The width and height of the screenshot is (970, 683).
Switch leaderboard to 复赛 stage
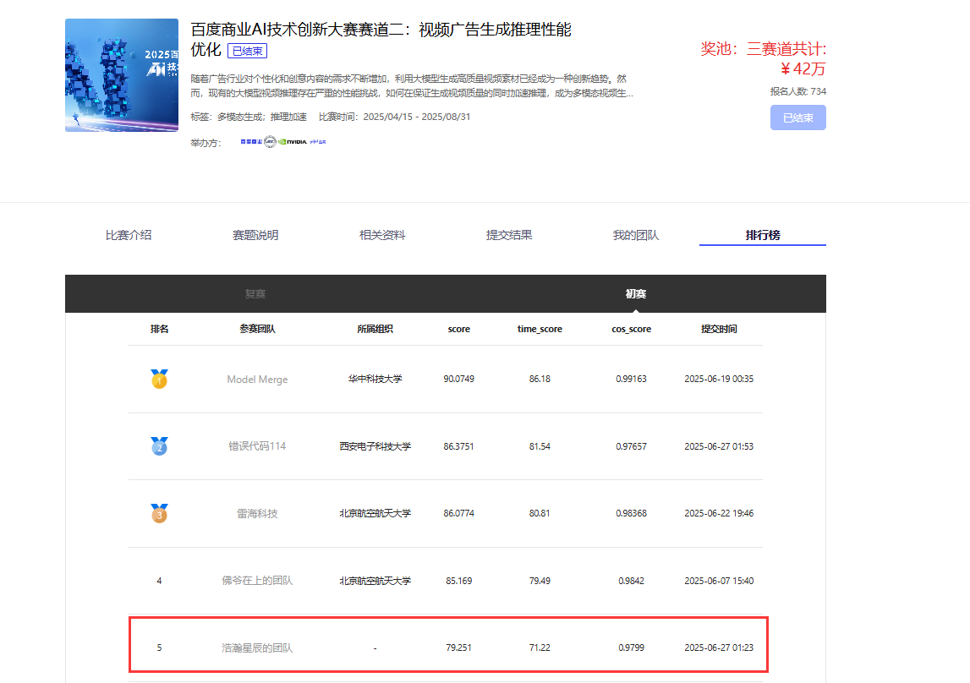(255, 293)
